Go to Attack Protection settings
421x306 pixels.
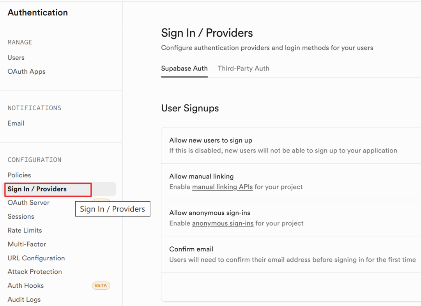[x=35, y=272]
